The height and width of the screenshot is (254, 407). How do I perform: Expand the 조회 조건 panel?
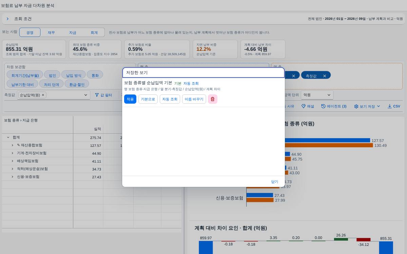7,19
